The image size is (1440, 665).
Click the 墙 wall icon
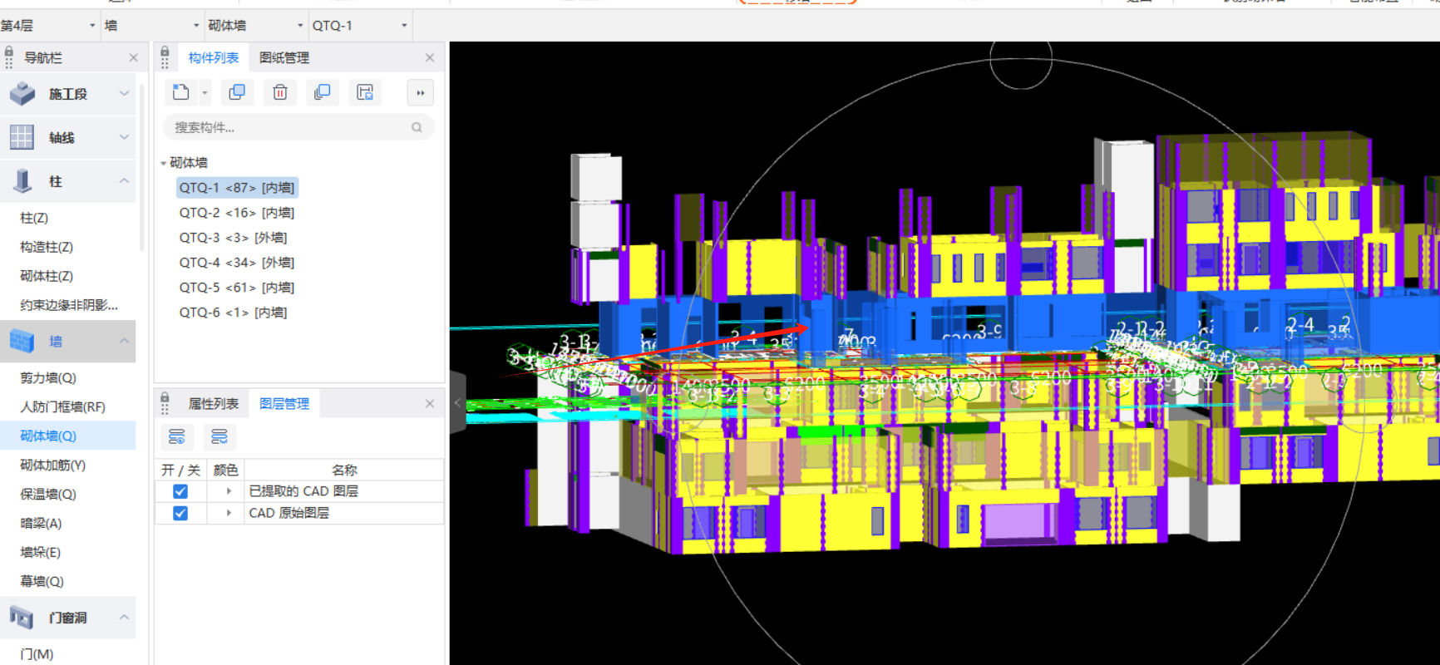(x=22, y=341)
